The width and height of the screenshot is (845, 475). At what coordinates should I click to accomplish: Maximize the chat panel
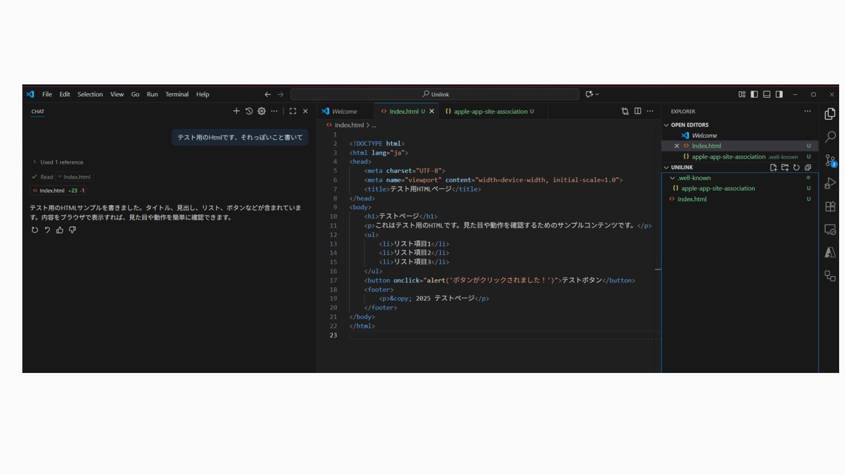293,111
